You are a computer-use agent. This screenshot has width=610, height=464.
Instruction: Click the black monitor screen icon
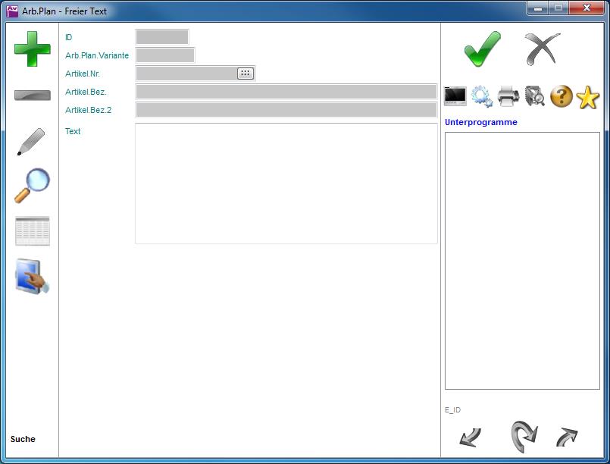coord(455,96)
